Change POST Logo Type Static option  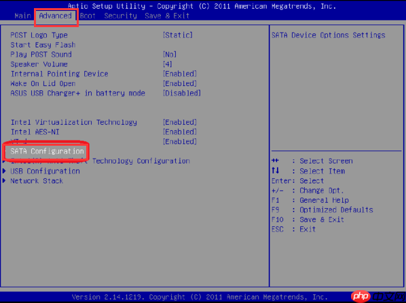178,35
